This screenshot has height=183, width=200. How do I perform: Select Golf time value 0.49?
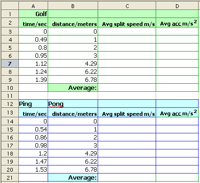coord(33,39)
